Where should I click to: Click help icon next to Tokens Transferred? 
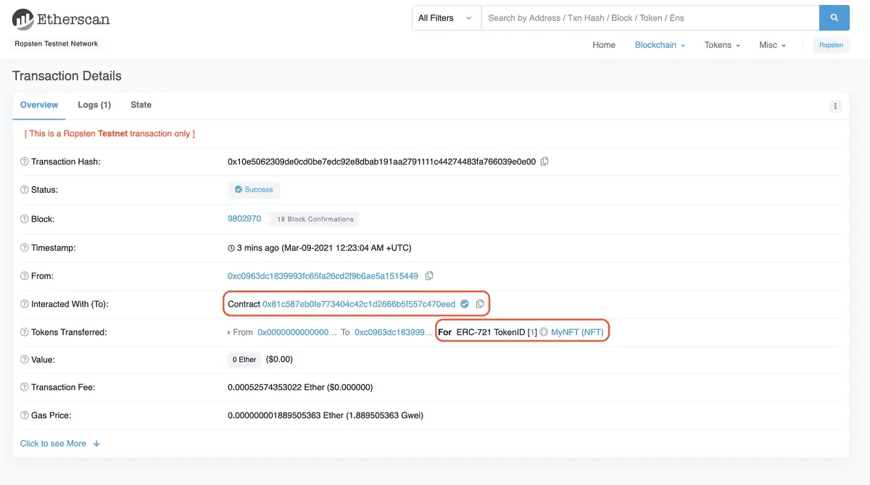25,332
